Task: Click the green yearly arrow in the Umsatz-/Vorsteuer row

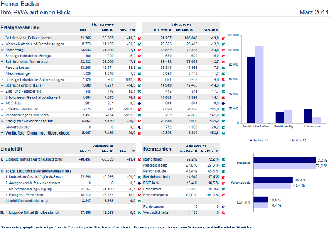Action: coord(223,109)
